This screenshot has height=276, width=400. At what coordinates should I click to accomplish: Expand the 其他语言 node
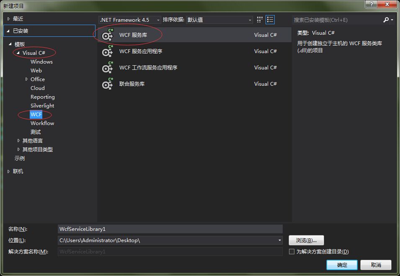[x=18, y=141]
